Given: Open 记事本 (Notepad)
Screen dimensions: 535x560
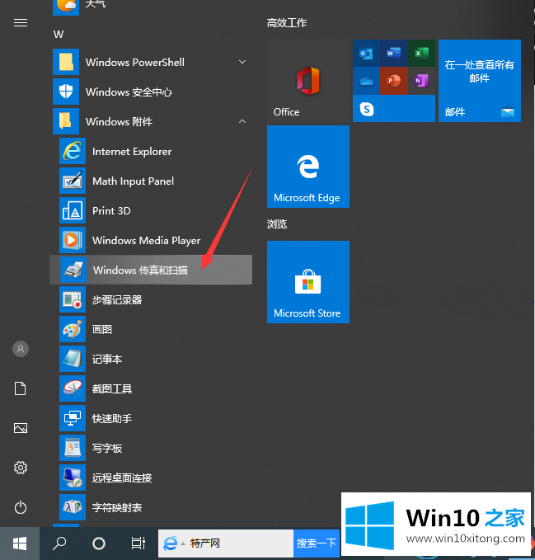Looking at the screenshot, I should [151, 359].
